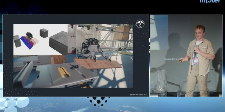Click the large gray block in simulation inset

pos(59,42)
